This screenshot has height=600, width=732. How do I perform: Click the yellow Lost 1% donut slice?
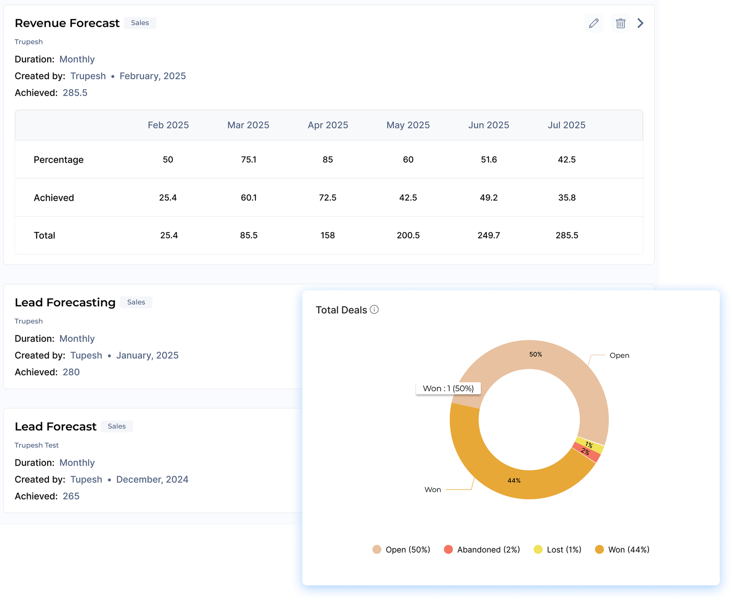[591, 444]
